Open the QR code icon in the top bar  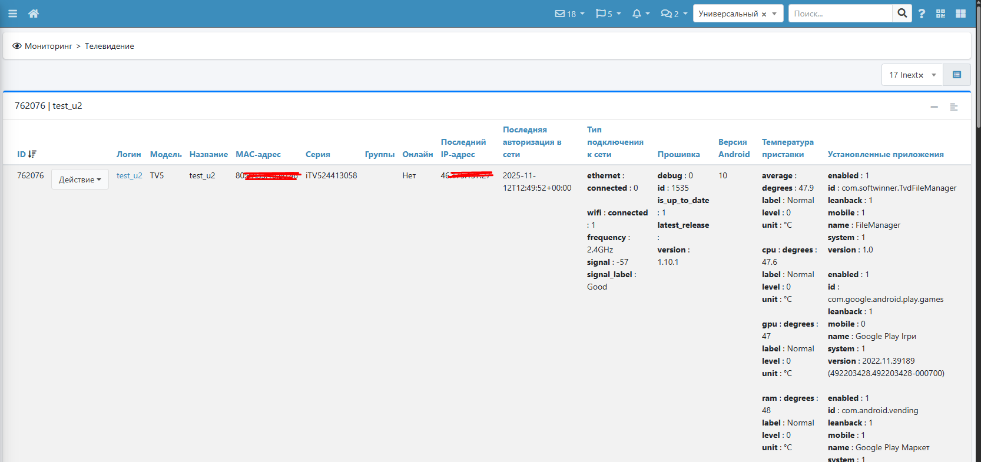pos(940,14)
